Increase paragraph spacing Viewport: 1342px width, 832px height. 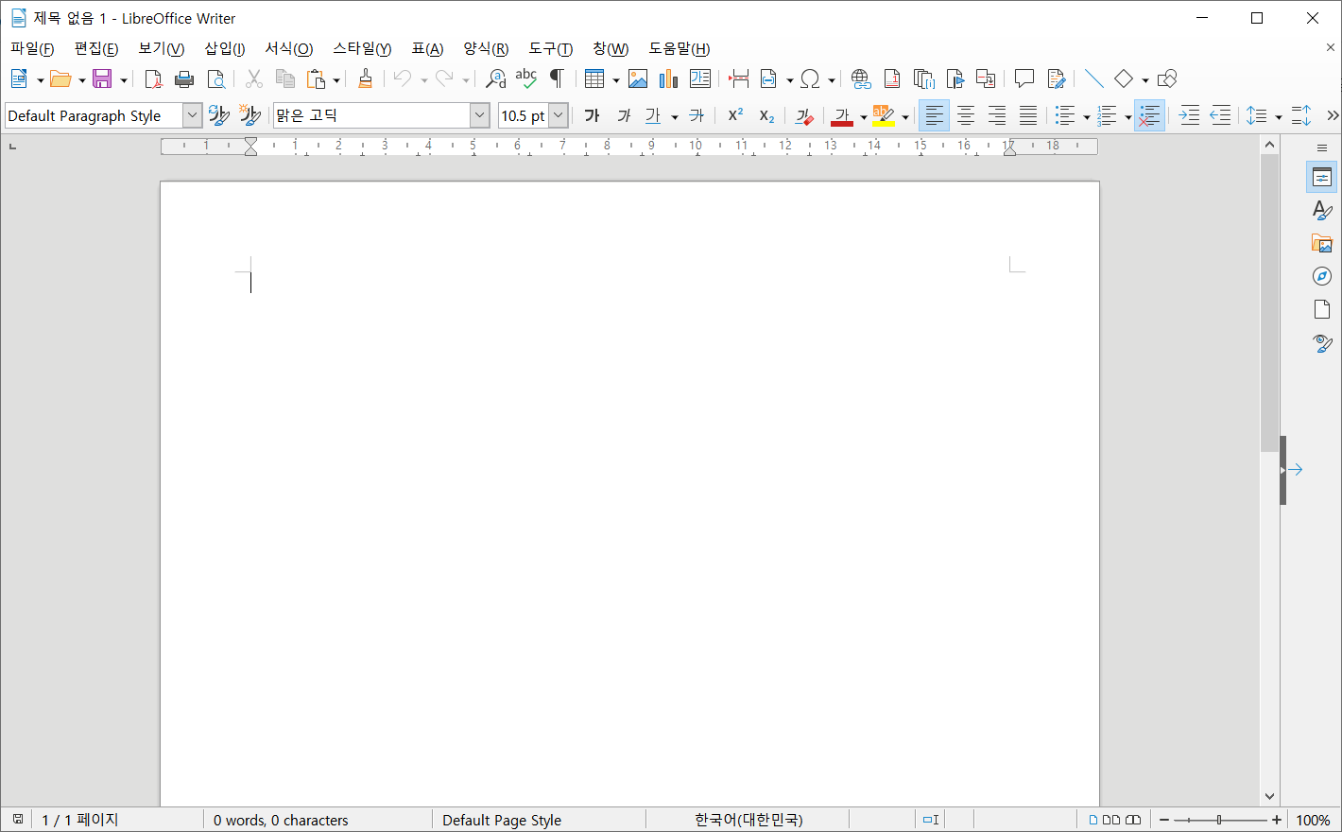[1301, 115]
